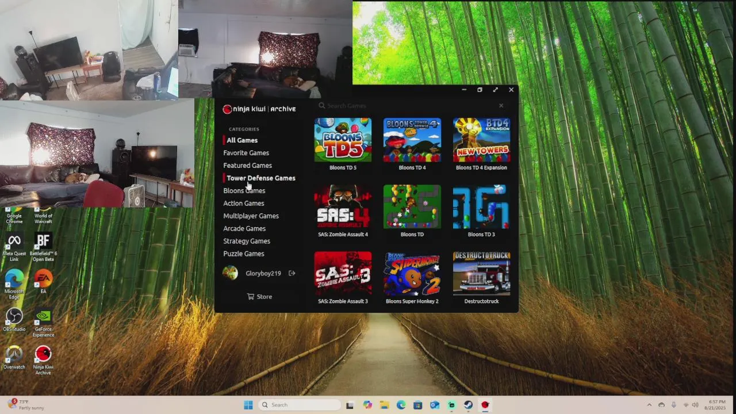Open Bloons Super Monkey 2 thumbnail
The image size is (736, 414).
tap(412, 273)
